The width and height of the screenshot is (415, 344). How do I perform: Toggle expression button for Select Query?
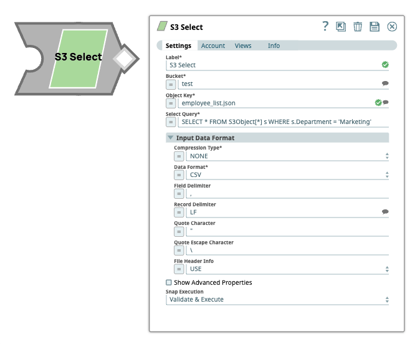click(x=171, y=122)
